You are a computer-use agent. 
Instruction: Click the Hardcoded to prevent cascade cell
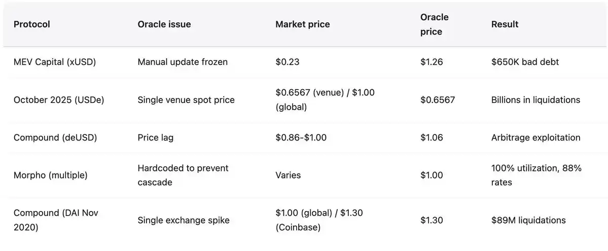pyautogui.click(x=183, y=175)
